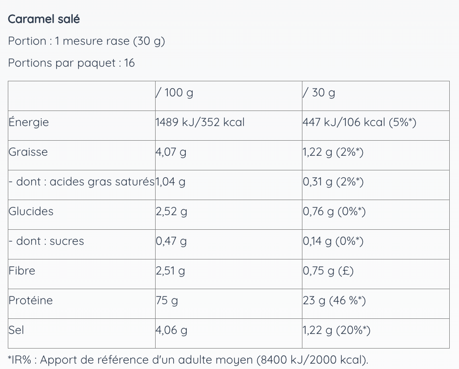Screen dimensions: 459x369
Task: Click the "1,22 g (20%*)" salt cell
Action: (337, 331)
